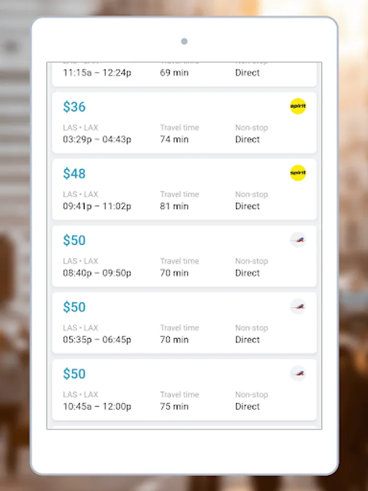Pick the 08:40p – 09:50p departure

tap(97, 273)
